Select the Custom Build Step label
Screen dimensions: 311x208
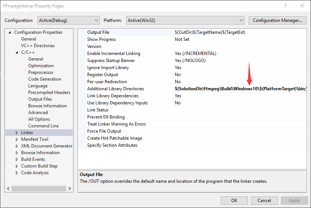point(39,166)
